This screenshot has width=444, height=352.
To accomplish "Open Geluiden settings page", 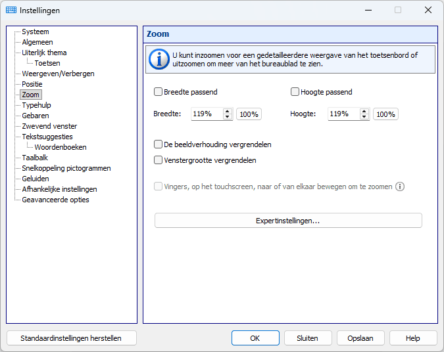I will pyautogui.click(x=36, y=179).
